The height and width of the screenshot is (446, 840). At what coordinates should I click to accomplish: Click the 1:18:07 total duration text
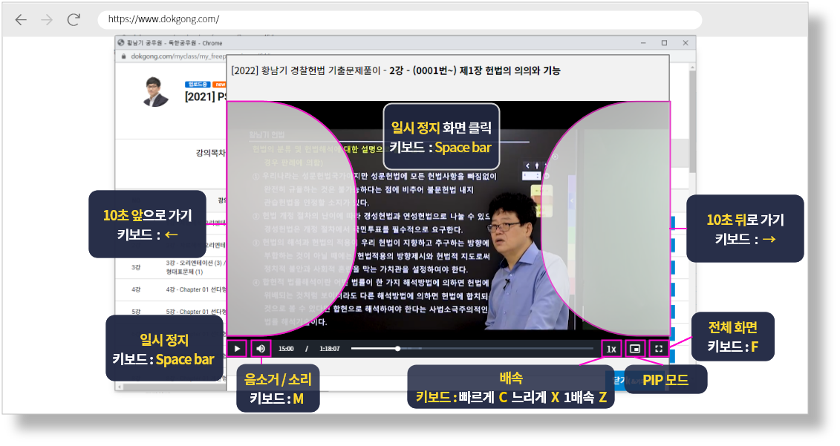point(330,349)
